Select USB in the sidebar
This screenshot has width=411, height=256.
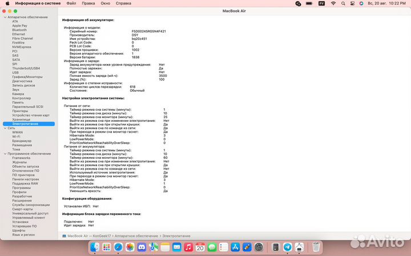(x=15, y=73)
